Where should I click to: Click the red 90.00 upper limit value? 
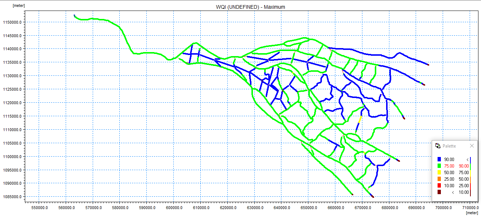tap(463, 166)
